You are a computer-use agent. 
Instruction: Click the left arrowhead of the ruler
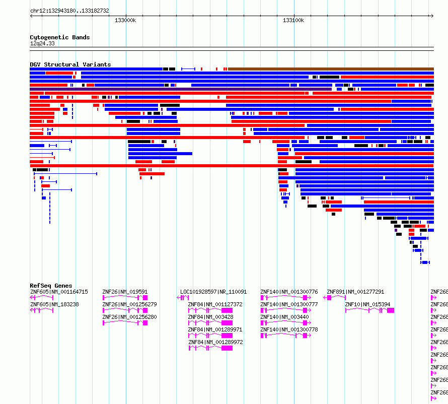[x=31, y=16]
